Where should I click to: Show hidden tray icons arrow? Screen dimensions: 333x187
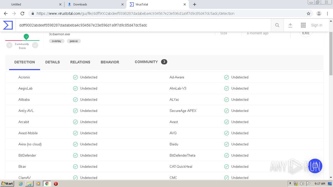290,184
